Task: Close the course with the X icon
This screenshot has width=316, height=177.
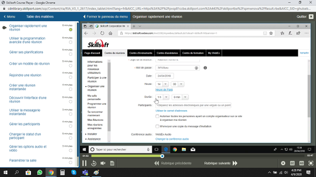Action: coord(311,17)
